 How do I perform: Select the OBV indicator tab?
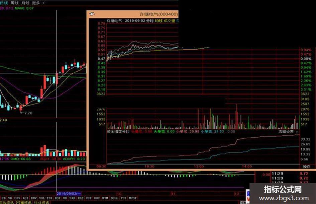coord(17,198)
